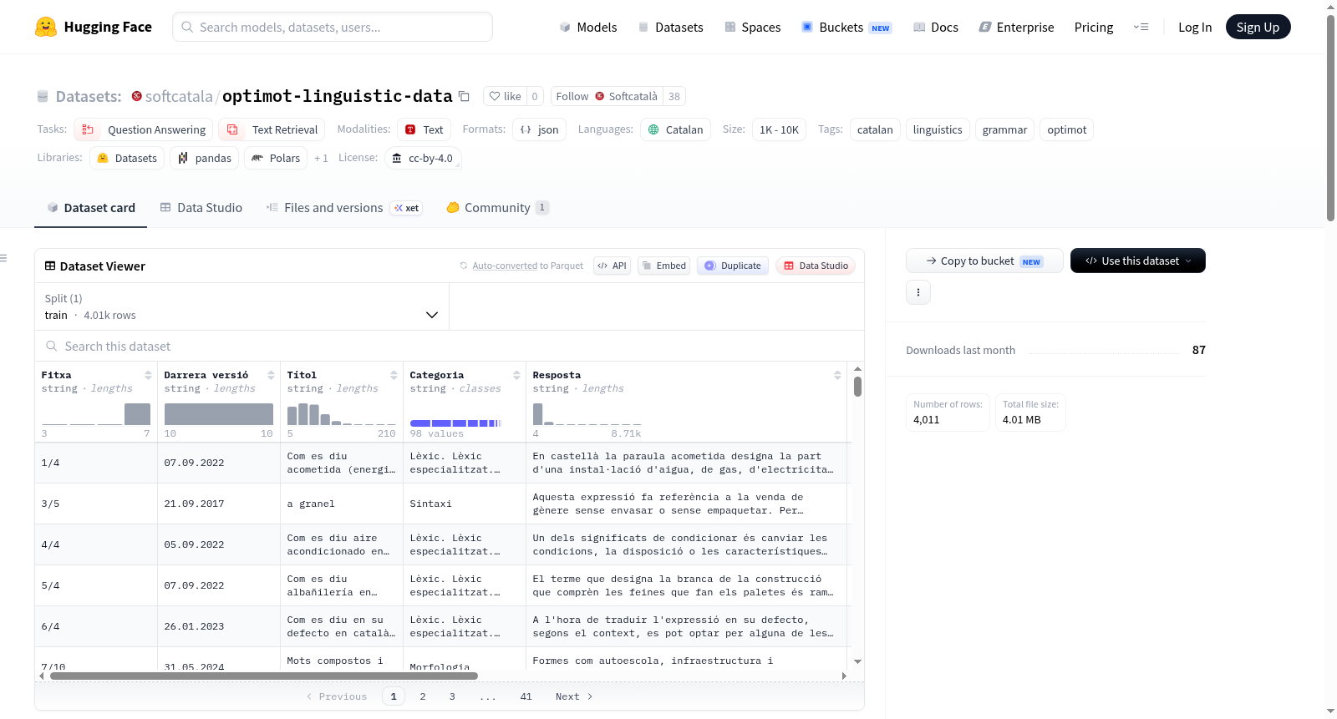The width and height of the screenshot is (1337, 719).
Task: Follow the Softcatalà organization
Action: (607, 96)
